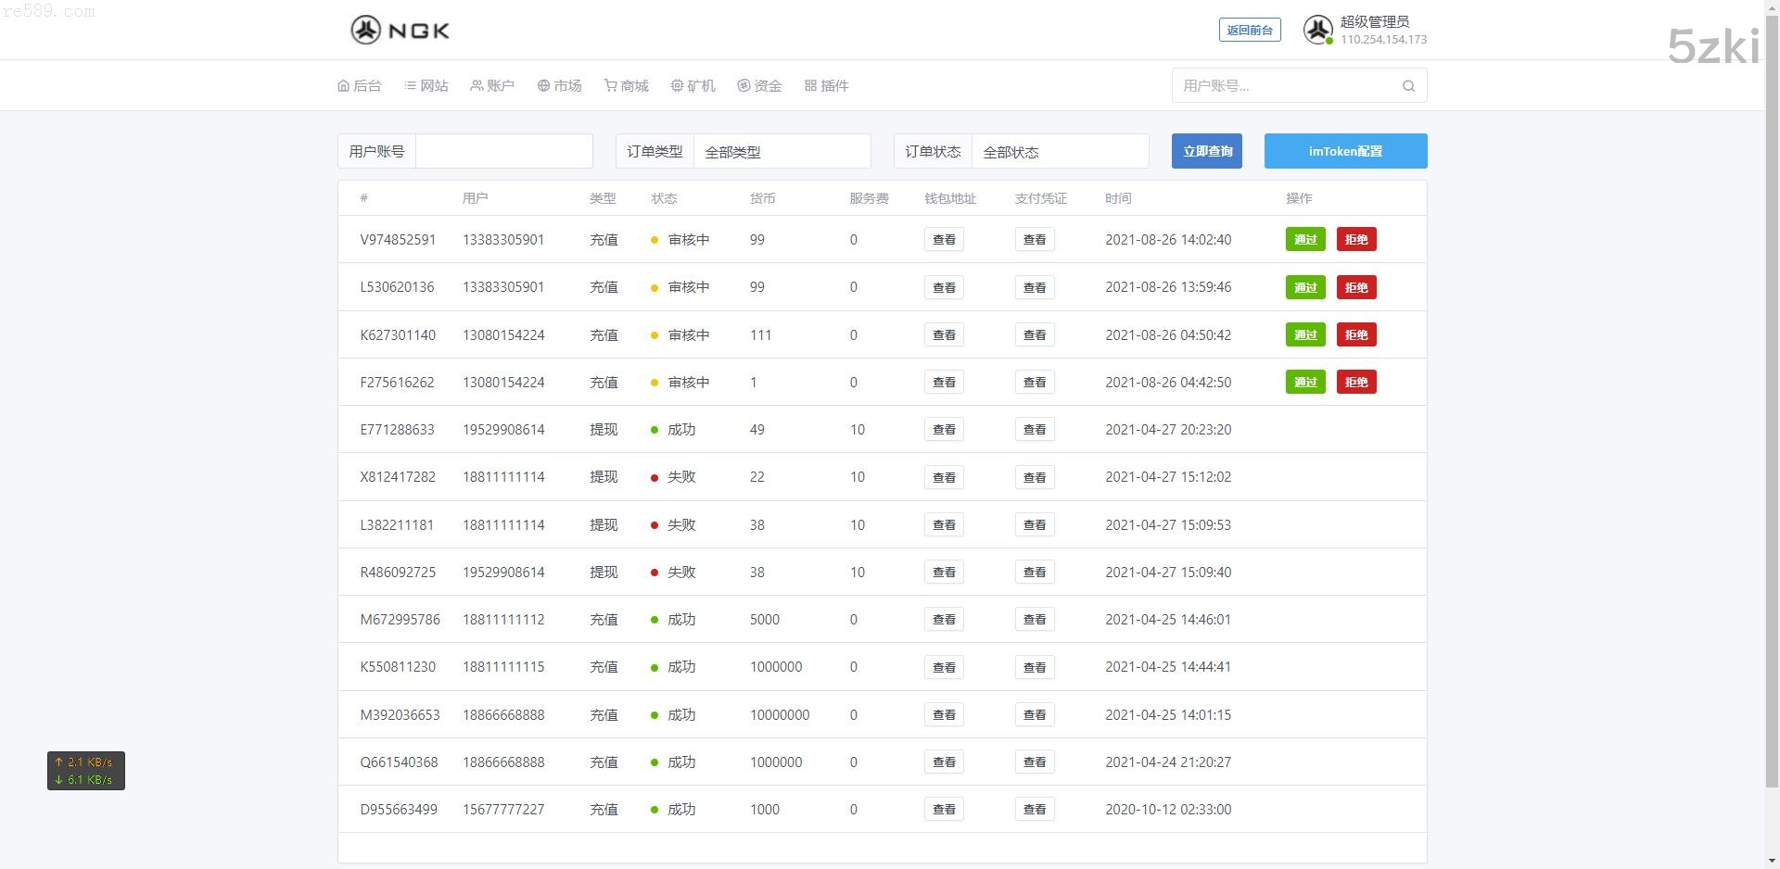The height and width of the screenshot is (869, 1780).
Task: Click the imToken配置 button
Action: (x=1345, y=152)
